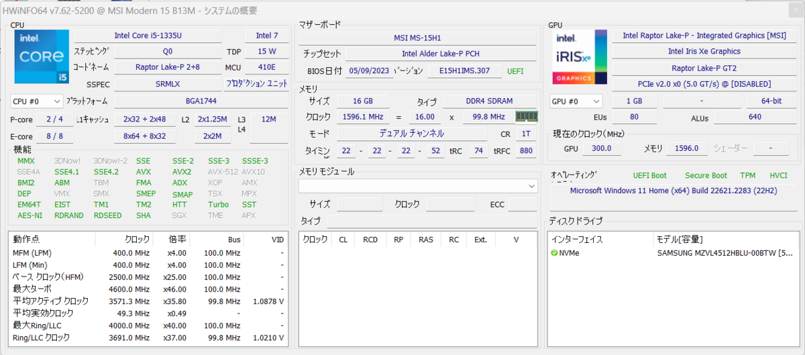Viewport: 805px width, 355px height.
Task: Click the green memory module chip icon
Action: [526, 116]
